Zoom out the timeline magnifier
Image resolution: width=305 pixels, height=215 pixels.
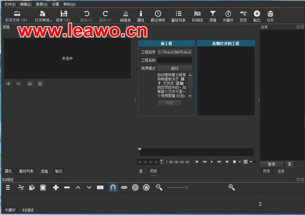tap(159, 188)
